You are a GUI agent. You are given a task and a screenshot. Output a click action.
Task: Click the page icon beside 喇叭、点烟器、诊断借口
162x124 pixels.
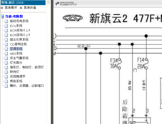(x=6, y=86)
